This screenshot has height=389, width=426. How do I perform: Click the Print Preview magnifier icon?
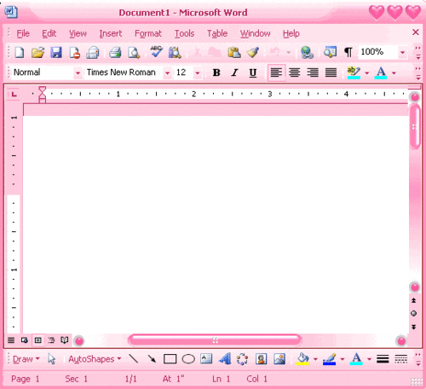(134, 53)
